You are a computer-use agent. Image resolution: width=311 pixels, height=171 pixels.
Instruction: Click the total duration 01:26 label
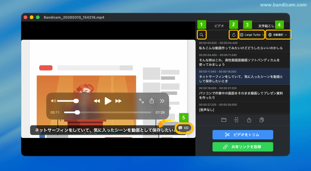pos(160,112)
